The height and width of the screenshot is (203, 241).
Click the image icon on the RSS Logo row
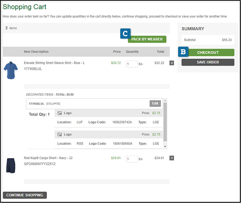pyautogui.click(x=60, y=135)
